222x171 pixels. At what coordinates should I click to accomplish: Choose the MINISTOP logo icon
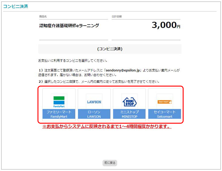pos(129,101)
